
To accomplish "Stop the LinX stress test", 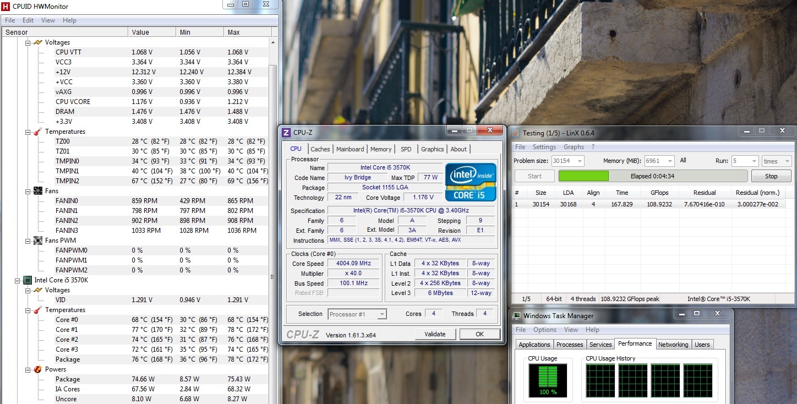I will (771, 176).
